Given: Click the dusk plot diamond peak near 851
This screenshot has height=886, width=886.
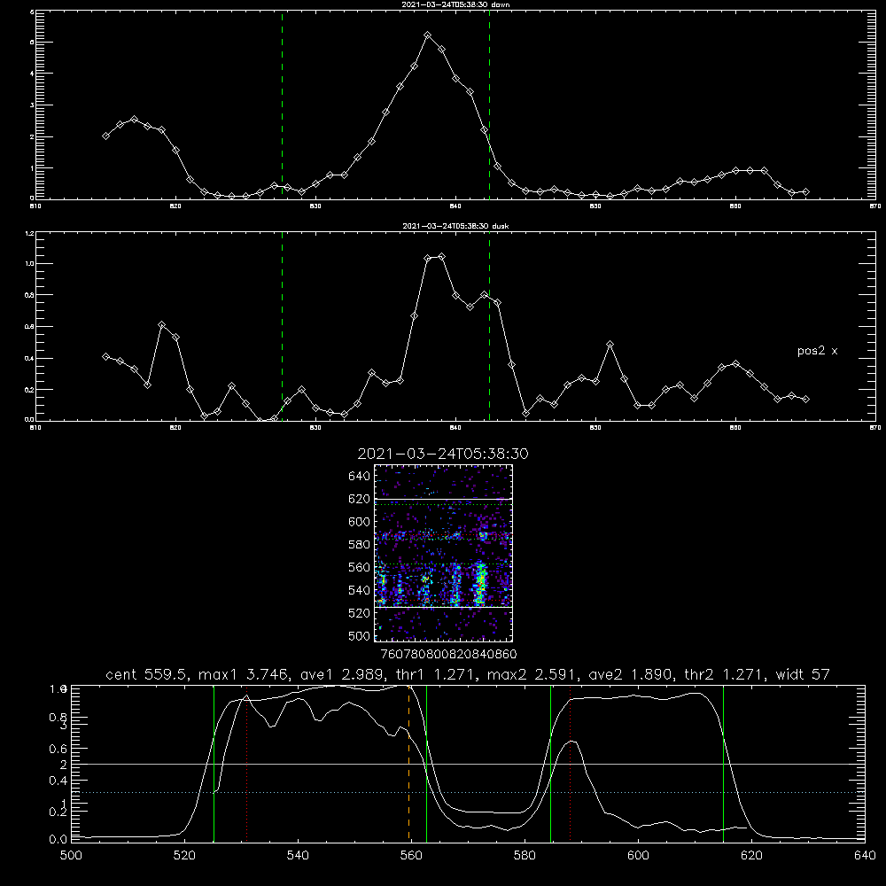Looking at the screenshot, I should [x=610, y=344].
